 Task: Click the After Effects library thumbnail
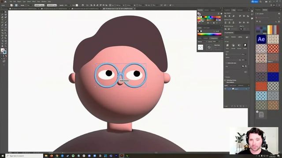[261, 39]
